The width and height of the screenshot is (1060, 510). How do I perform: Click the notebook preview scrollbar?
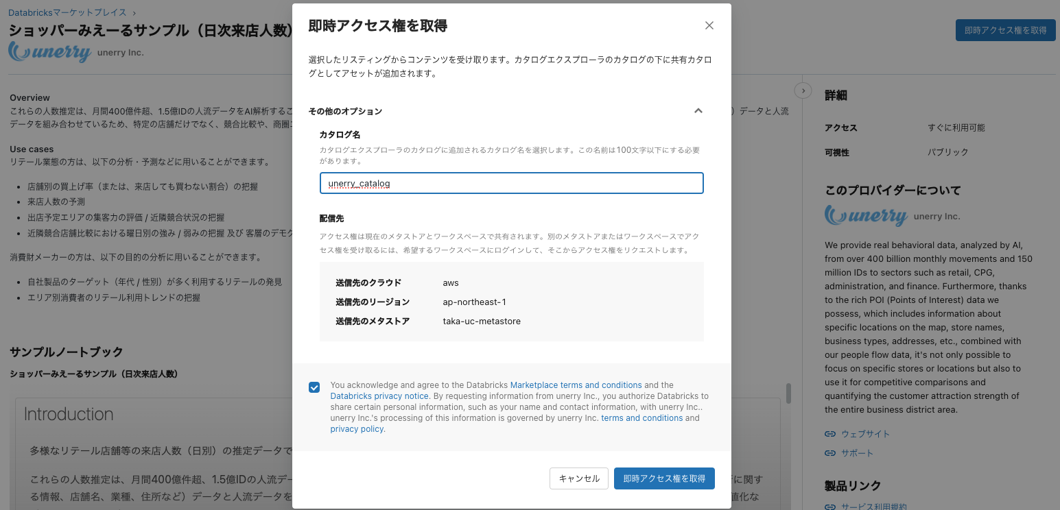tap(789, 393)
